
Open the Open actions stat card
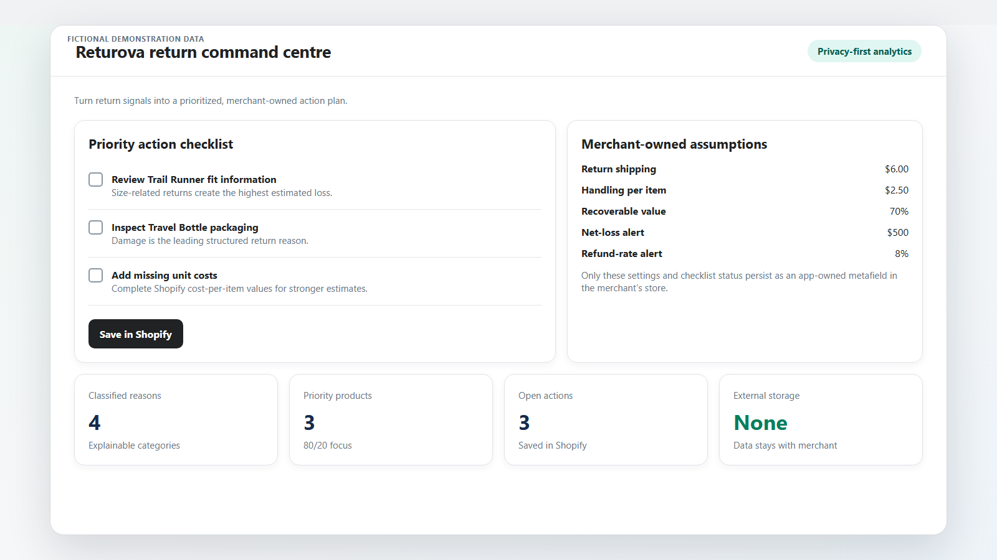tap(606, 419)
